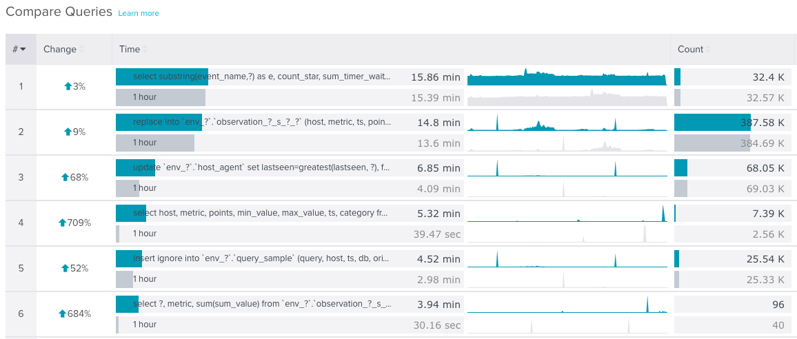Click the up arrow beside 9% change

point(68,132)
